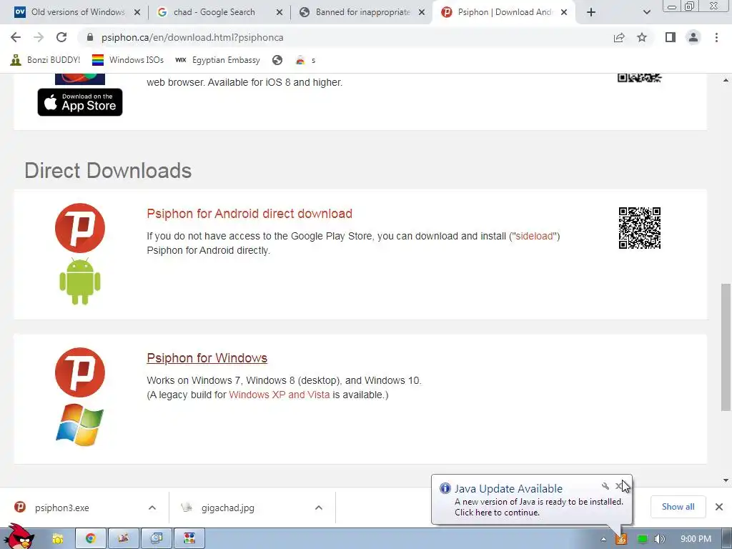Open Java notification options wrench
Image resolution: width=732 pixels, height=549 pixels.
(605, 486)
